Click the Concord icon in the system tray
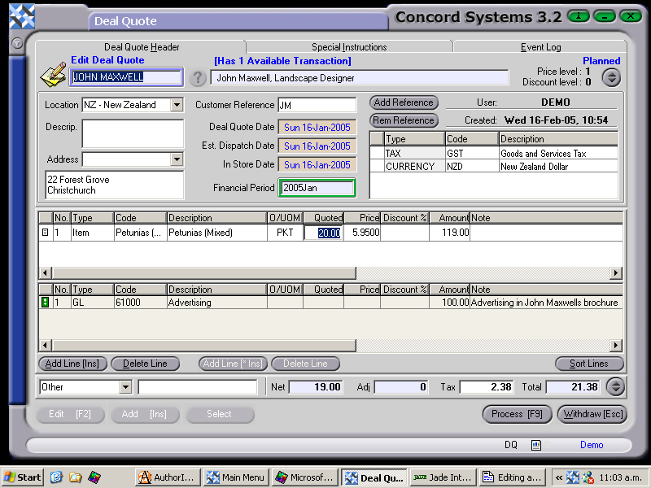The image size is (651, 488). pyautogui.click(x=572, y=478)
